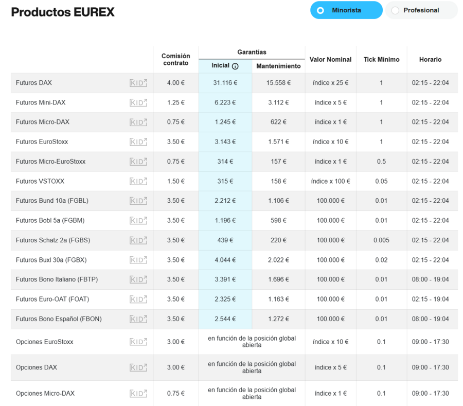This screenshot has width=463, height=406.
Task: Click the Productos EUREX heading
Action: 63,12
